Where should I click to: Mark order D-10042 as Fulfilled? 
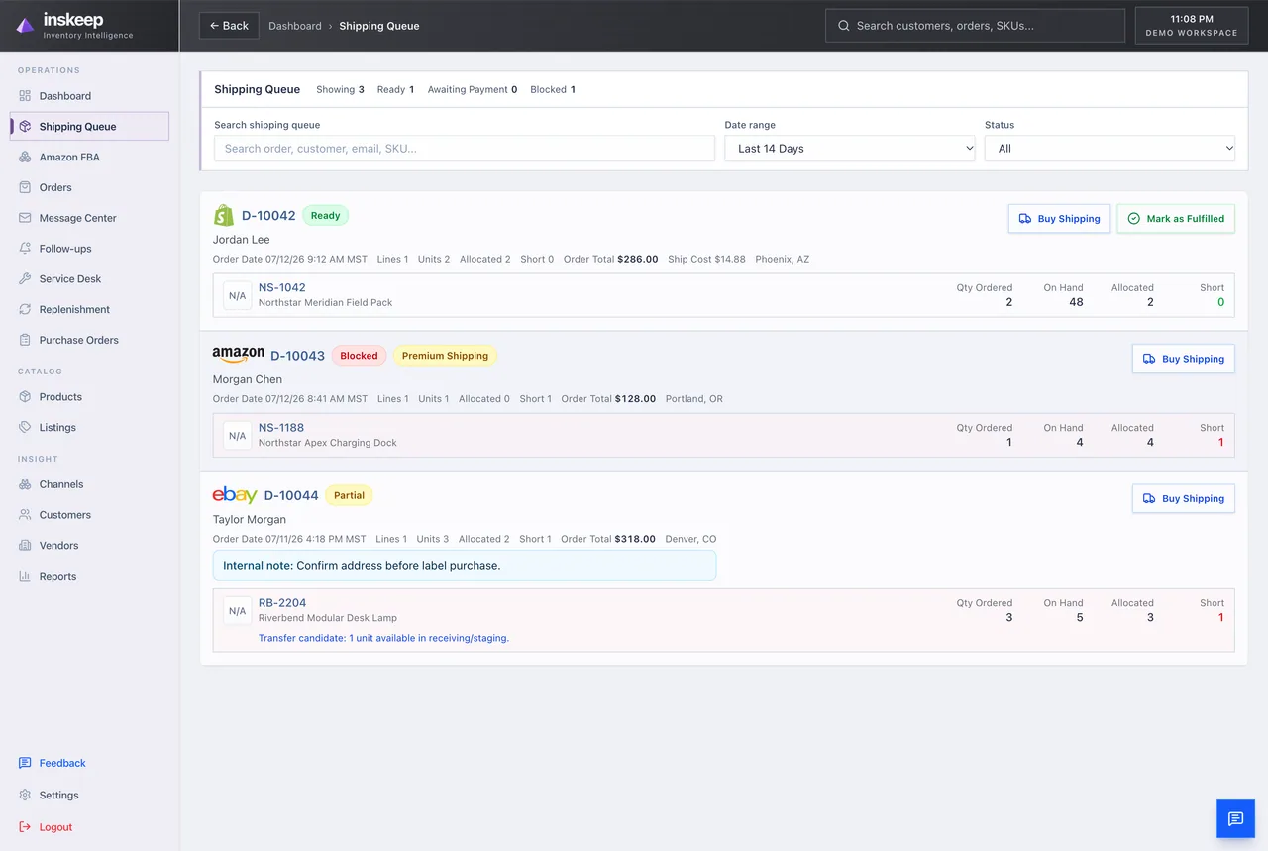(1176, 219)
